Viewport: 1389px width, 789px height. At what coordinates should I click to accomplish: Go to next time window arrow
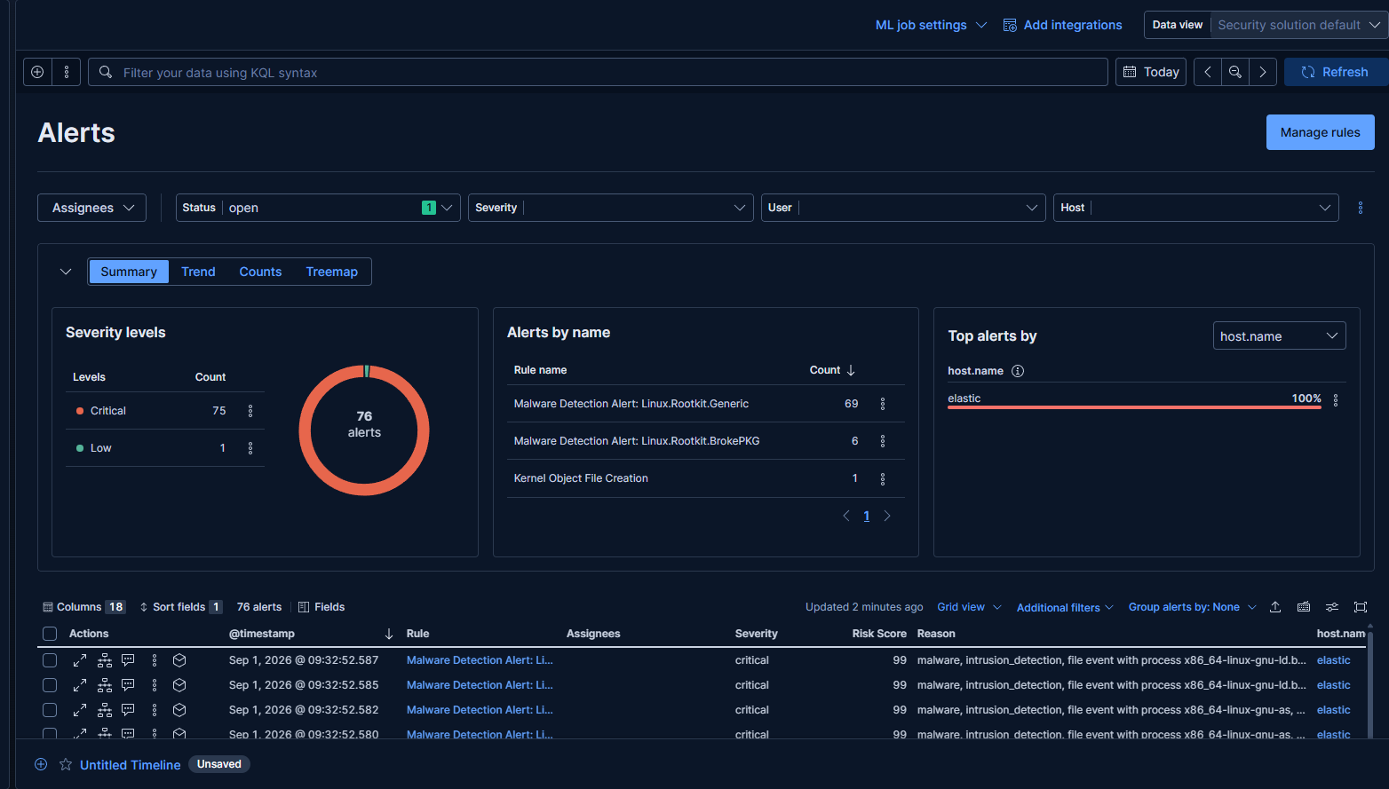point(1263,72)
